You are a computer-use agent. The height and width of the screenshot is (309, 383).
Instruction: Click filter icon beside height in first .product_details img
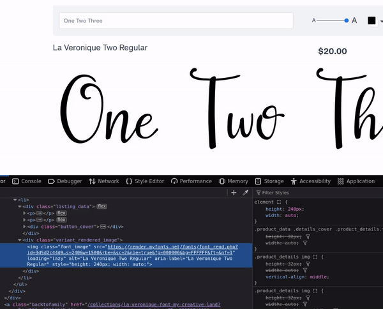coord(308,264)
